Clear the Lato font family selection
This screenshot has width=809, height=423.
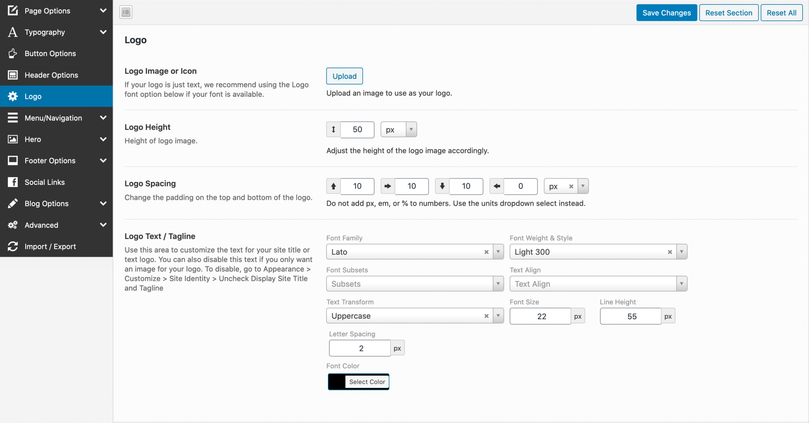(486, 252)
